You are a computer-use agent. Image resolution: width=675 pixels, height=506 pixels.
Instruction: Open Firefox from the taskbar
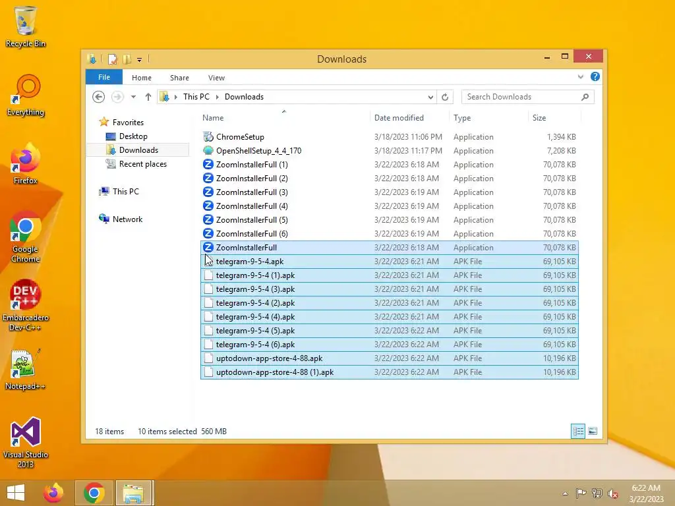click(x=53, y=493)
